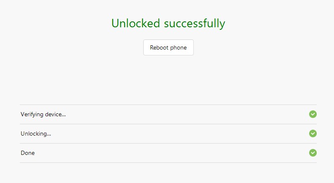Click the divider line above Verifying device

click(x=168, y=105)
